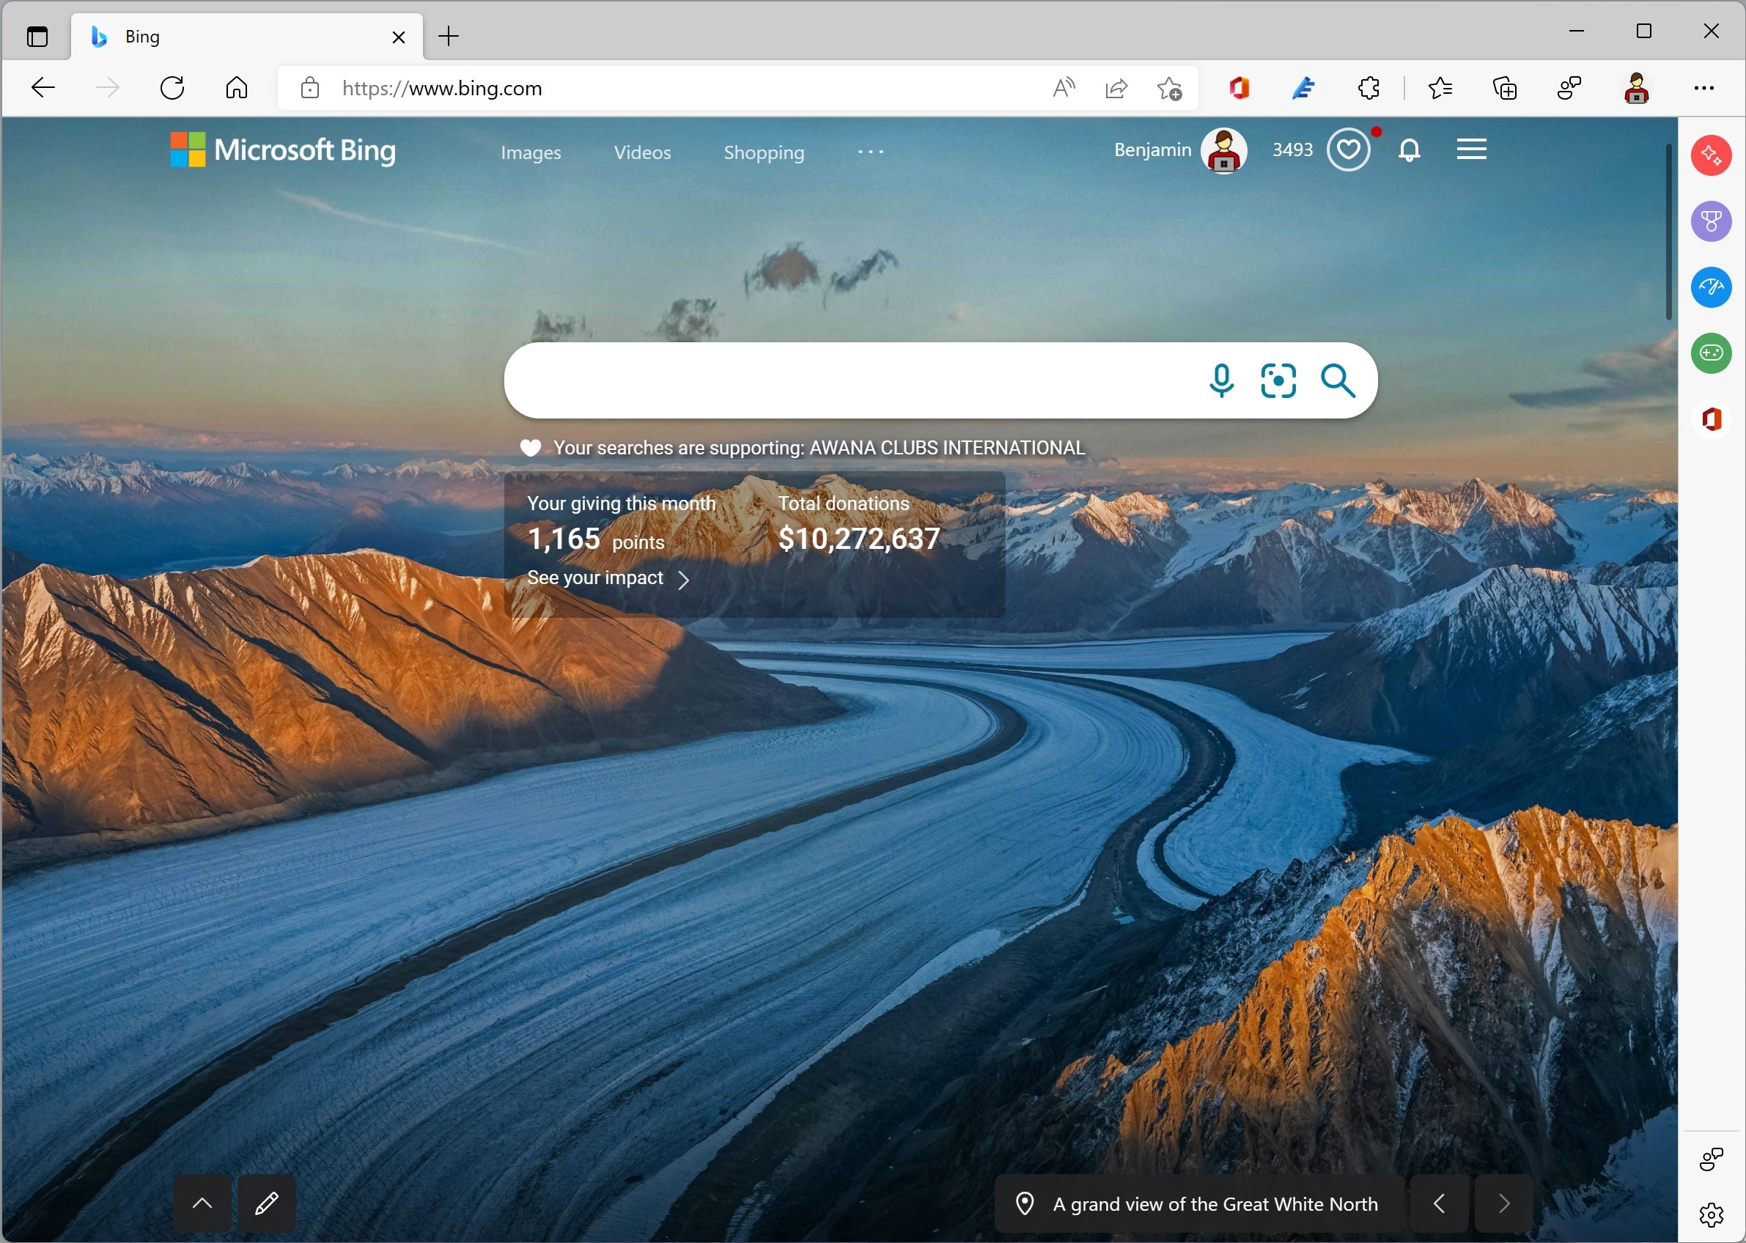This screenshot has height=1243, width=1746.
Task: Add this page to favorites
Action: (x=1169, y=88)
